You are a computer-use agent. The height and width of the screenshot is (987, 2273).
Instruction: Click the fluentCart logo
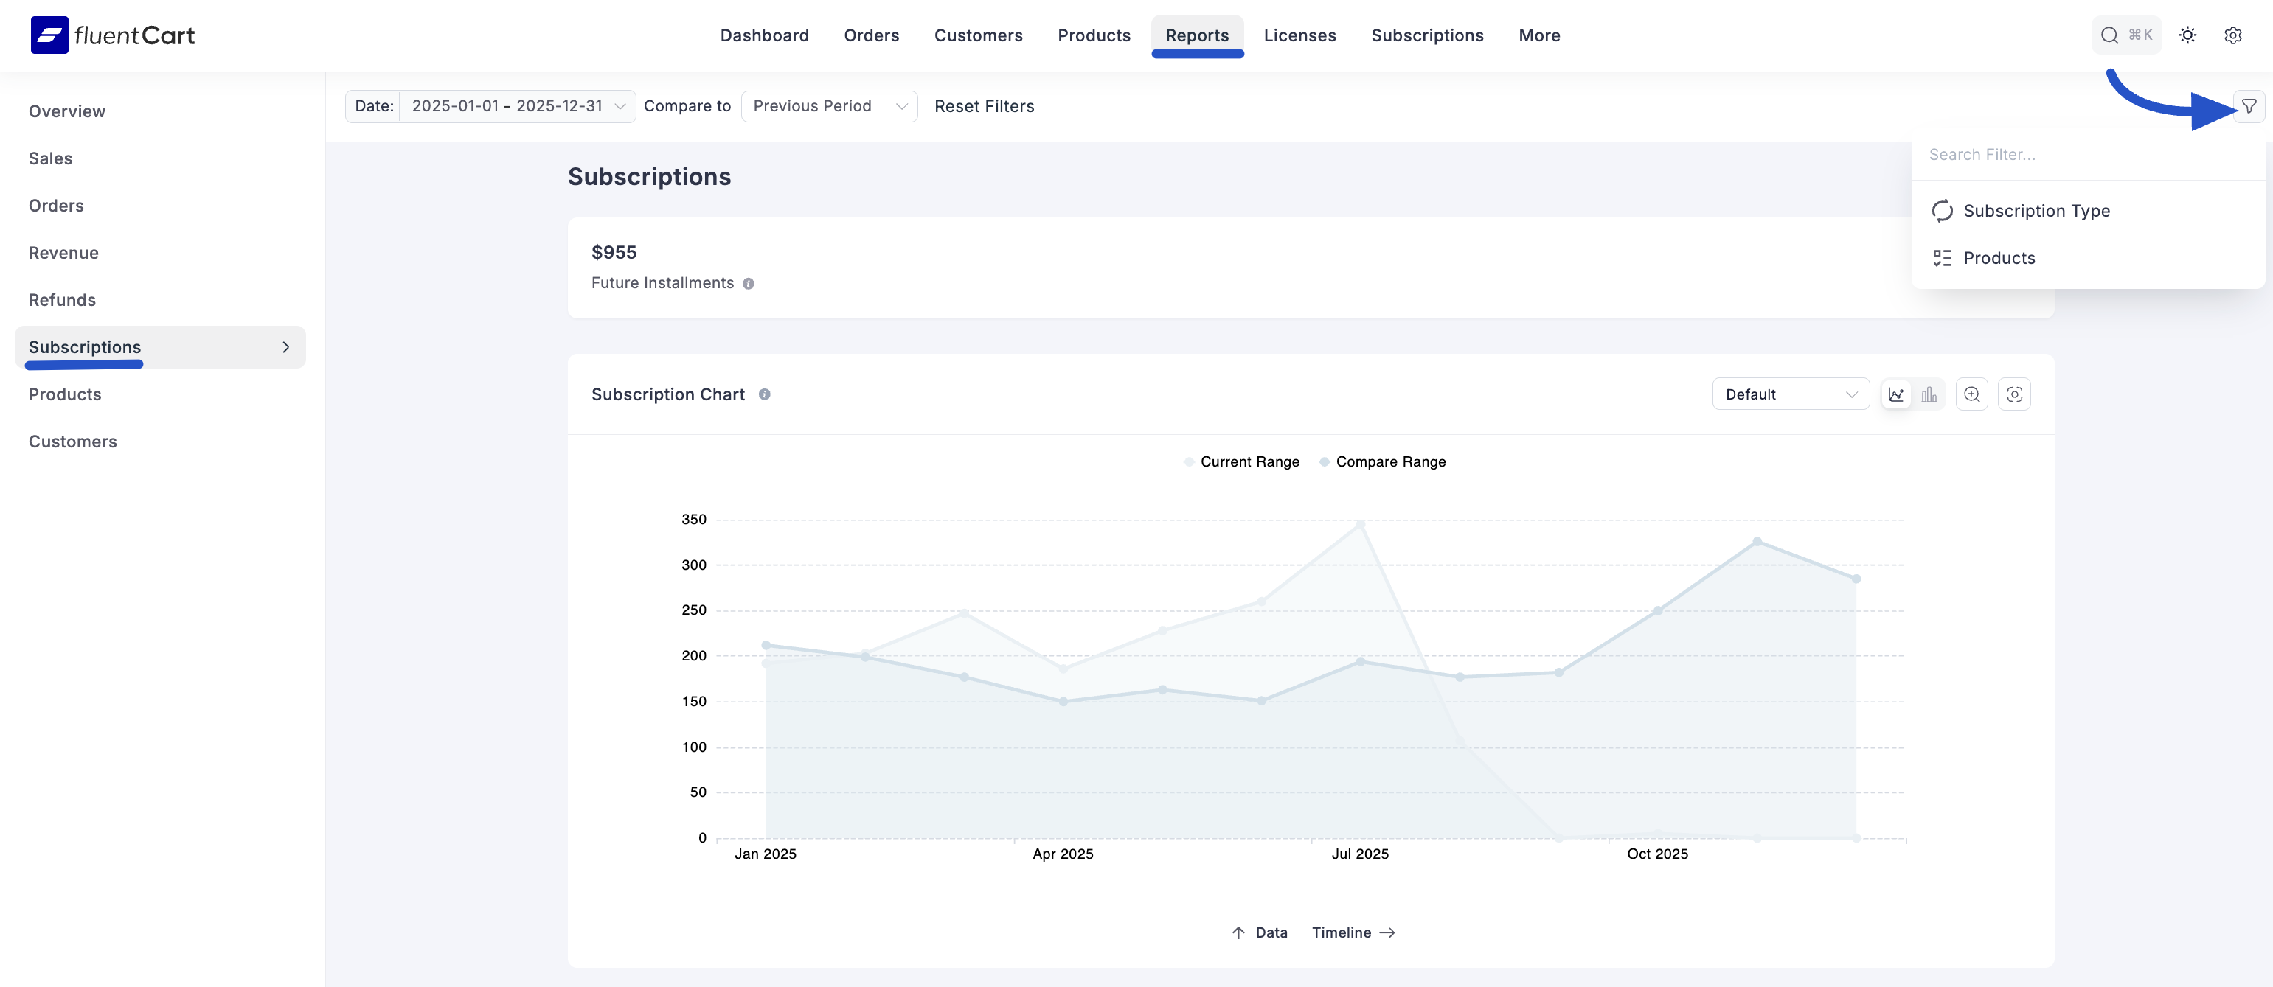(112, 35)
